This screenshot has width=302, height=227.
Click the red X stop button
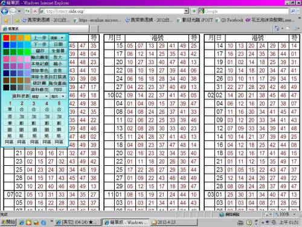(35, 11)
